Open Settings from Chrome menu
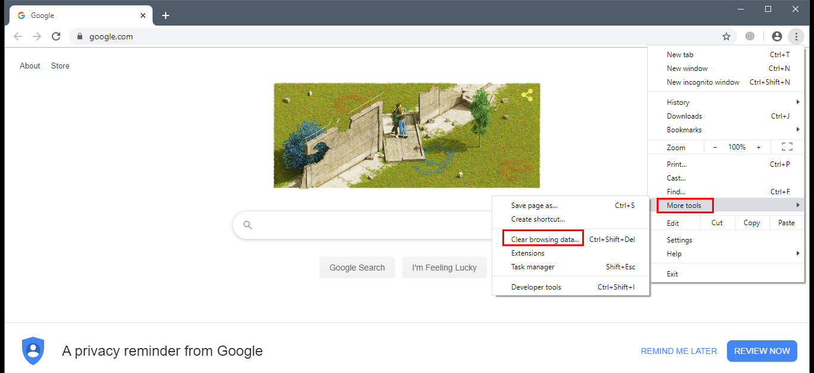 pyautogui.click(x=726, y=240)
